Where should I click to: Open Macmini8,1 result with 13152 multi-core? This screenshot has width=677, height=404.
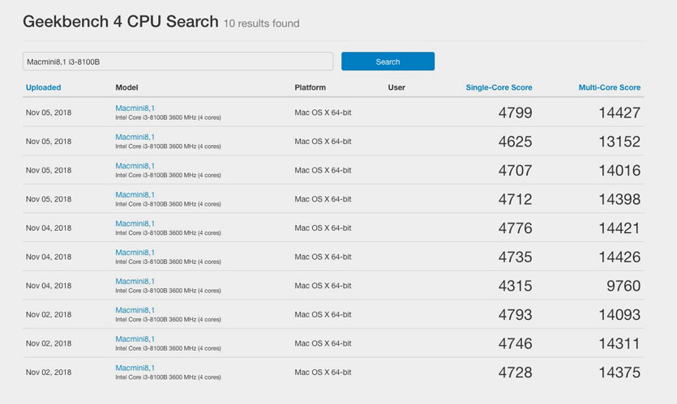pyautogui.click(x=135, y=137)
